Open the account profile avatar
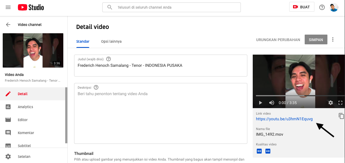Image resolution: width=345 pixels, height=163 pixels. 334,7
